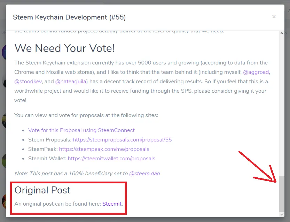Open the @stoodkev profile link

click(28, 82)
